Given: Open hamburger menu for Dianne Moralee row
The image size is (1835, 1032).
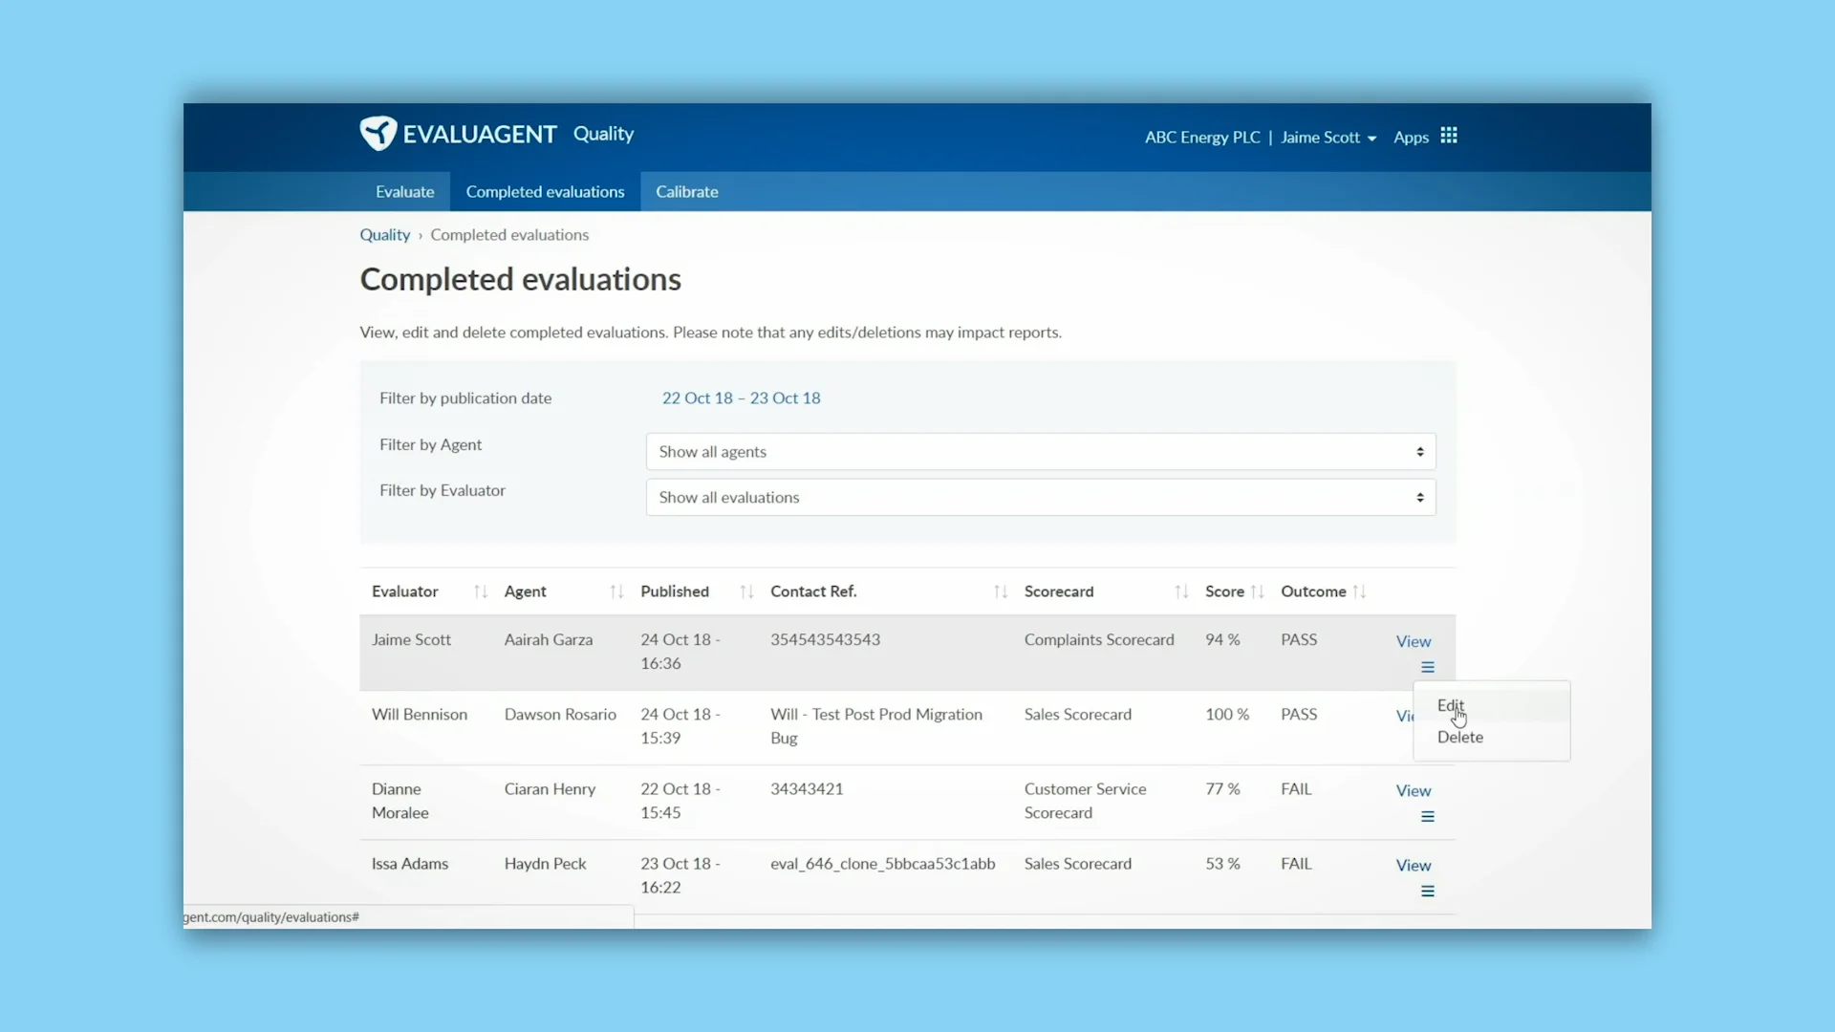Looking at the screenshot, I should tap(1427, 816).
